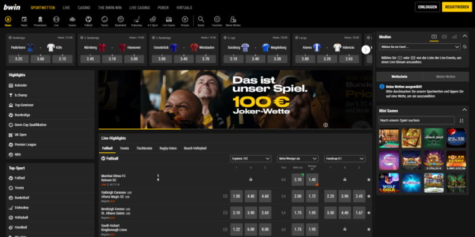The height and width of the screenshot is (237, 475).
Task: Switch to Beach-Volleyball live-highlights tab
Action: pyautogui.click(x=195, y=149)
